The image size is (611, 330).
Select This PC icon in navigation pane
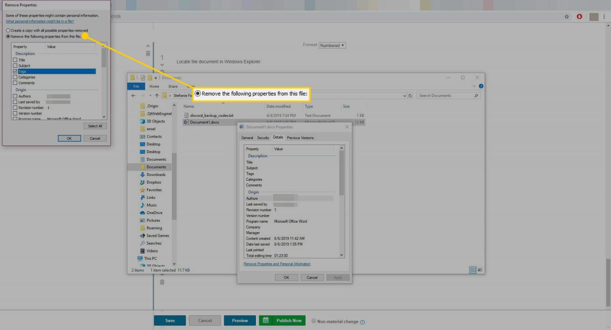pos(140,258)
